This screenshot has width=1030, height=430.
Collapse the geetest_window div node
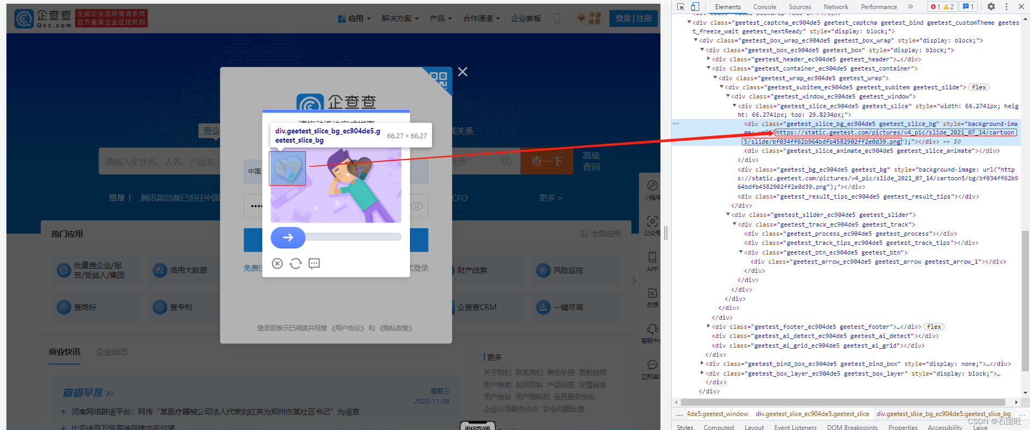tap(728, 96)
